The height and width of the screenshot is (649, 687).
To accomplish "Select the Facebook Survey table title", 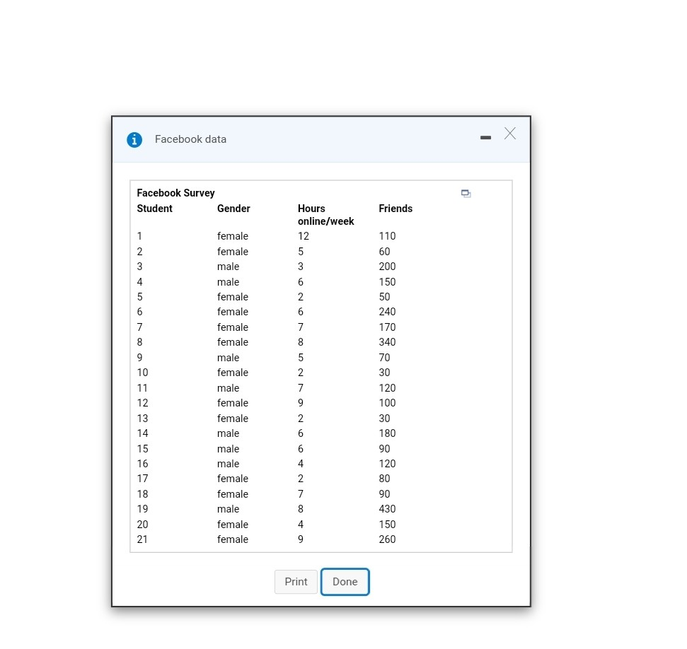I will 175,193.
